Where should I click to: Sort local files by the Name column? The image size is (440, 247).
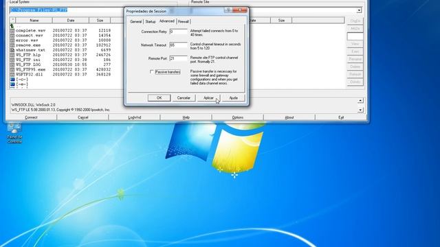pos(34,21)
